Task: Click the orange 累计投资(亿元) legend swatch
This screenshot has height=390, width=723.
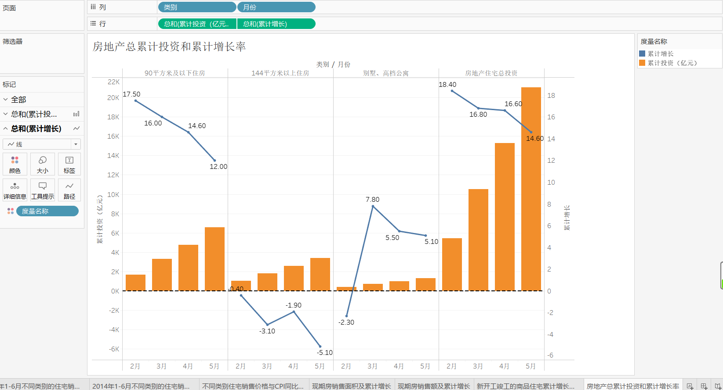Action: click(642, 63)
